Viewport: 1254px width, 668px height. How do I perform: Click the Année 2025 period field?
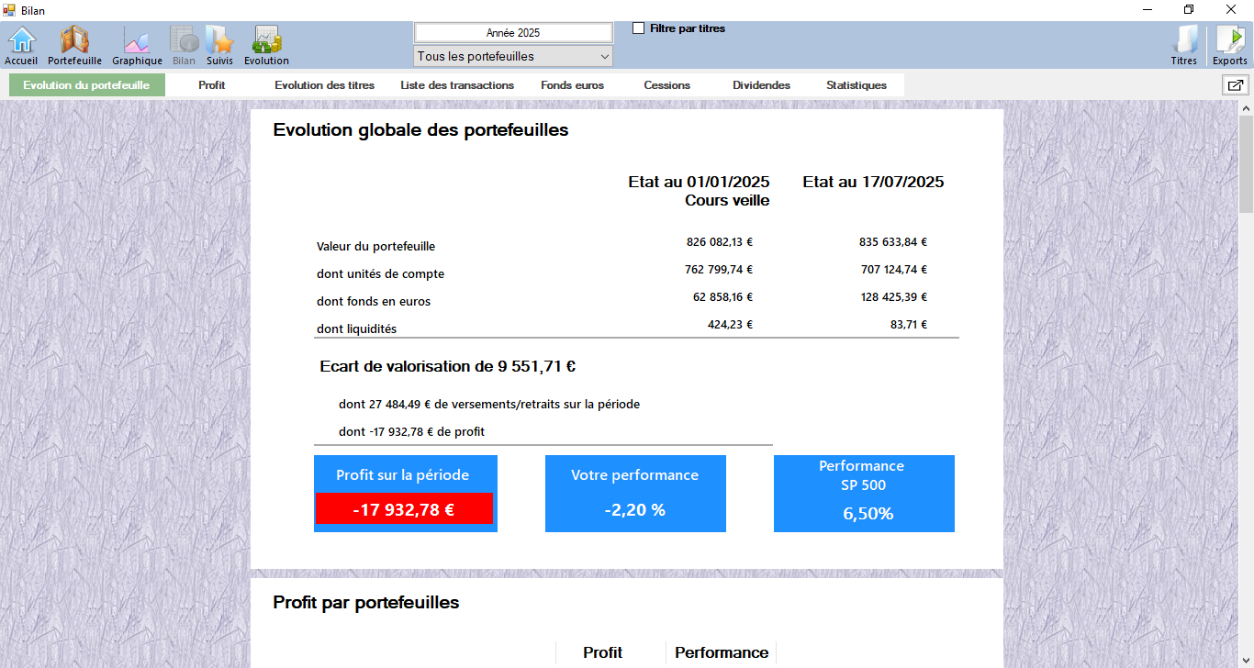pyautogui.click(x=513, y=33)
